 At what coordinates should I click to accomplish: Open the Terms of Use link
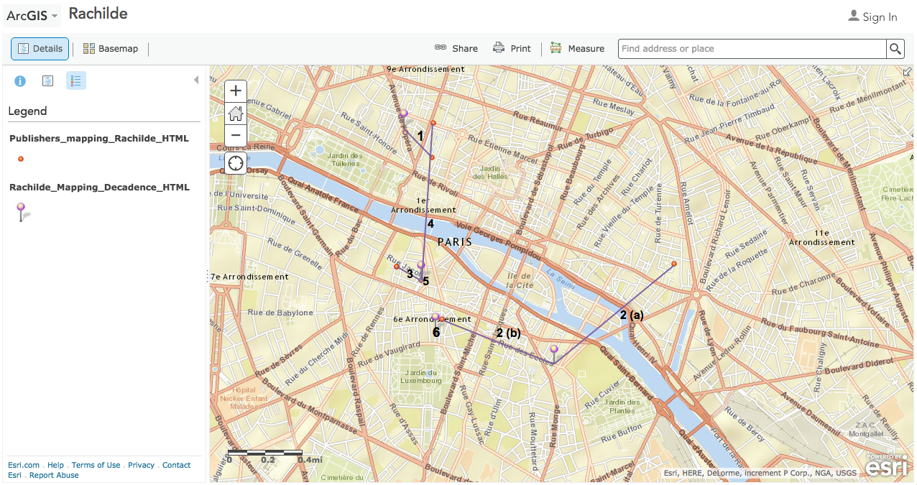(96, 465)
